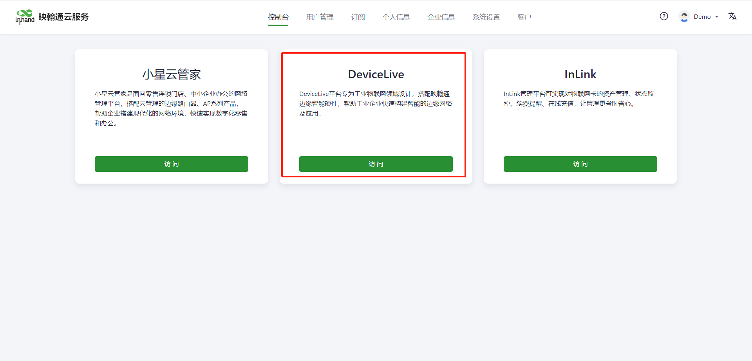Click the InLink card title
The width and height of the screenshot is (752, 361).
tap(580, 74)
